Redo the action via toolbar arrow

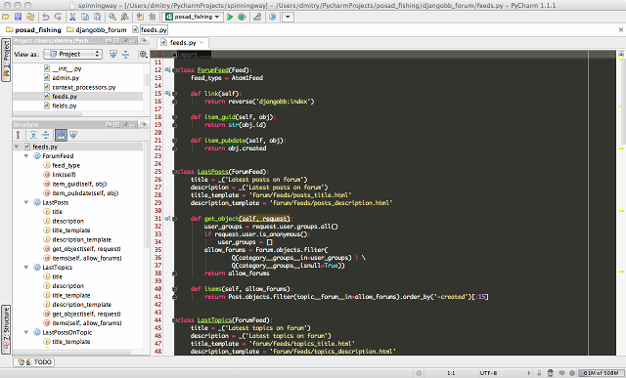click(58, 17)
